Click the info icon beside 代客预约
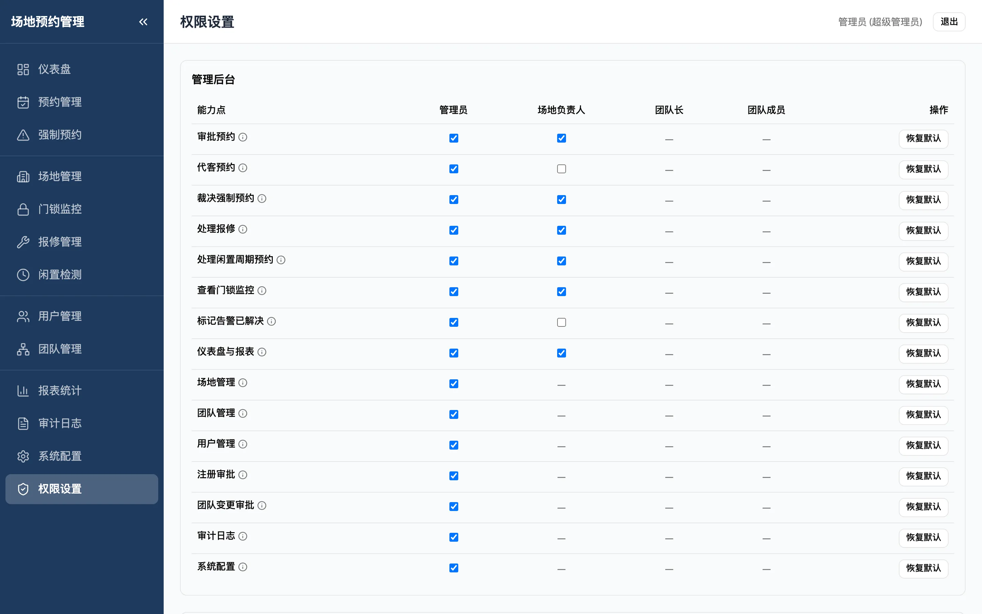The height and width of the screenshot is (614, 982). click(243, 168)
